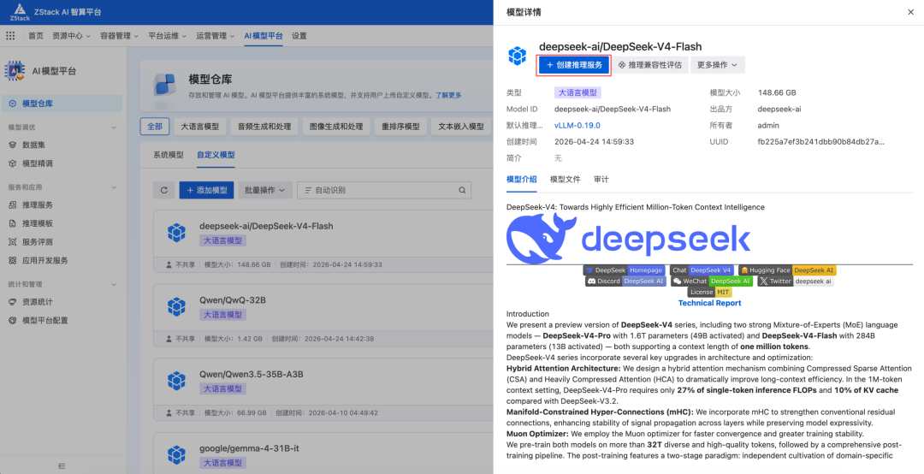Viewport: 924px width, 474px height.
Task: Open the 更多操作 dropdown
Action: point(718,65)
